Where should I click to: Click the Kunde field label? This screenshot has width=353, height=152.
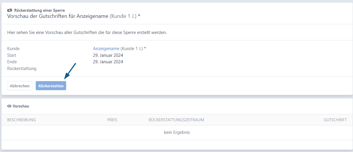(13, 49)
